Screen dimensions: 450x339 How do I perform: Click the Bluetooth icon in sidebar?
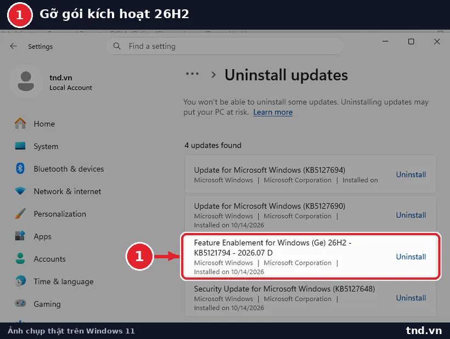(20, 168)
